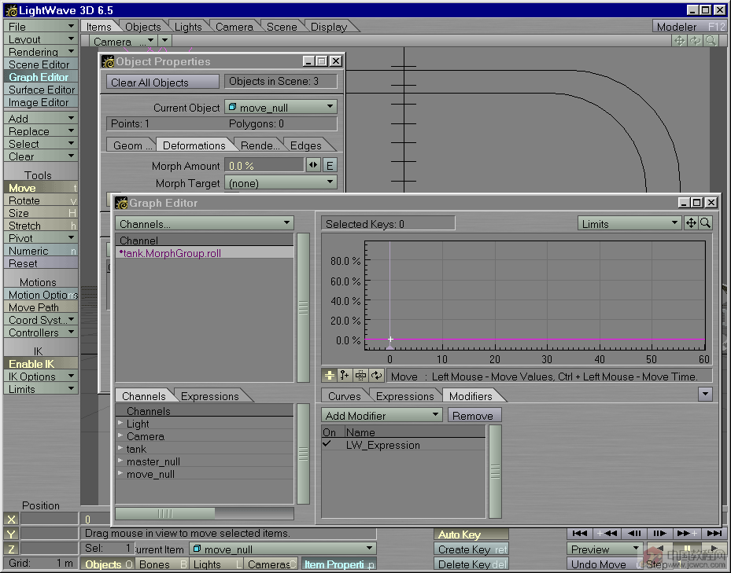
Task: Open the File dropdown menu
Action: (x=41, y=27)
